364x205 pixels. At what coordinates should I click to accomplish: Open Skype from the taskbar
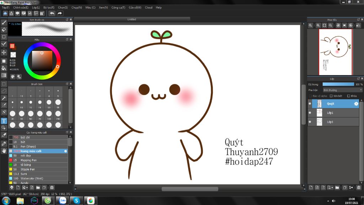click(x=76, y=200)
